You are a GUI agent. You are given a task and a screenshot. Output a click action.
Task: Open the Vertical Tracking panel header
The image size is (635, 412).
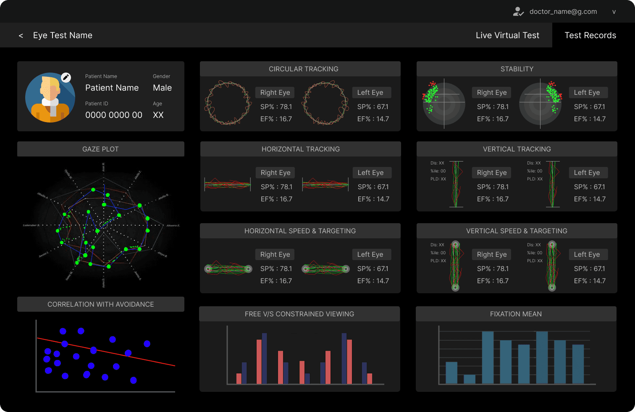[x=517, y=149]
